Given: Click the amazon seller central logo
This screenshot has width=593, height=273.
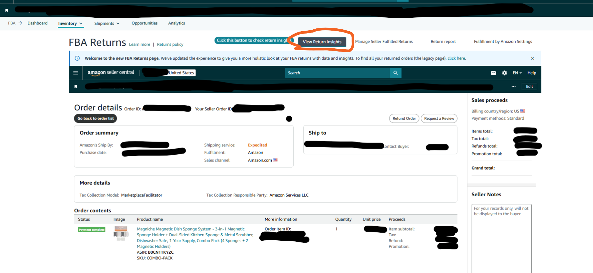Looking at the screenshot, I should coord(111,73).
